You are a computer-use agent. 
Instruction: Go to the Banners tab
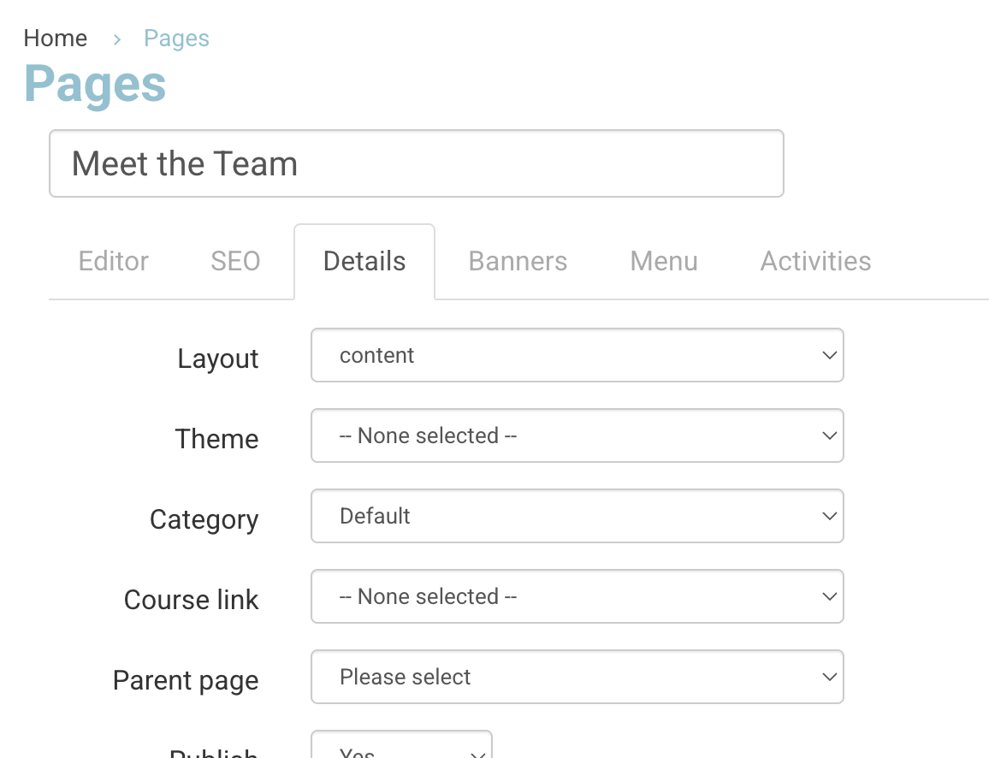pos(518,261)
